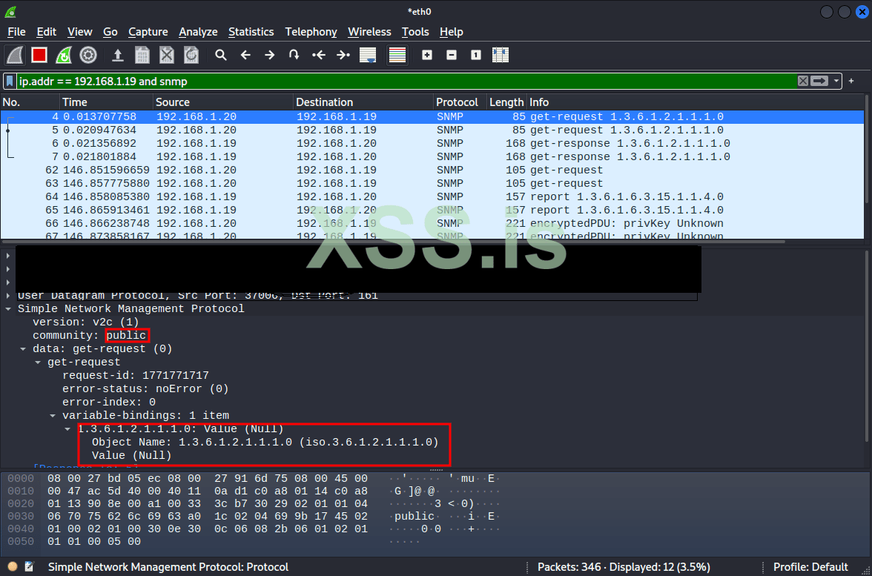Select packet 6 get-response row
Image resolution: width=872 pixels, height=576 pixels.
(432, 144)
